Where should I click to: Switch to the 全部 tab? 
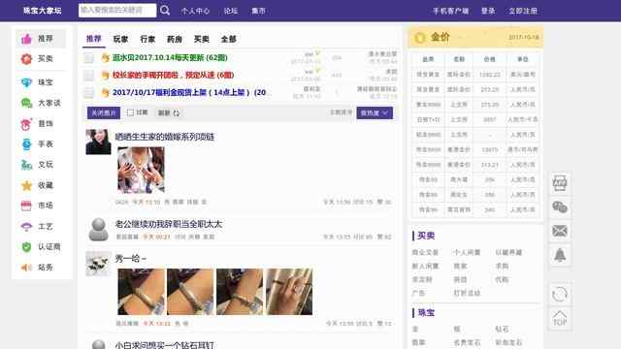click(229, 39)
